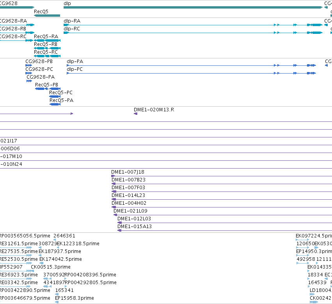Click the RecQ5-PC protein label

(61, 93)
